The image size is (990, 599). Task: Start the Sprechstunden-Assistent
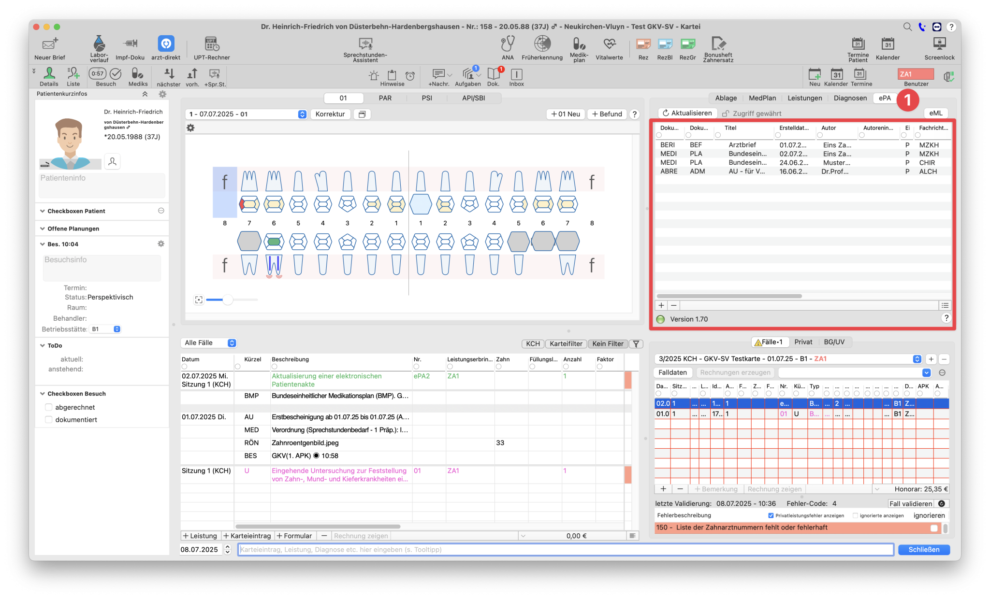click(x=365, y=49)
